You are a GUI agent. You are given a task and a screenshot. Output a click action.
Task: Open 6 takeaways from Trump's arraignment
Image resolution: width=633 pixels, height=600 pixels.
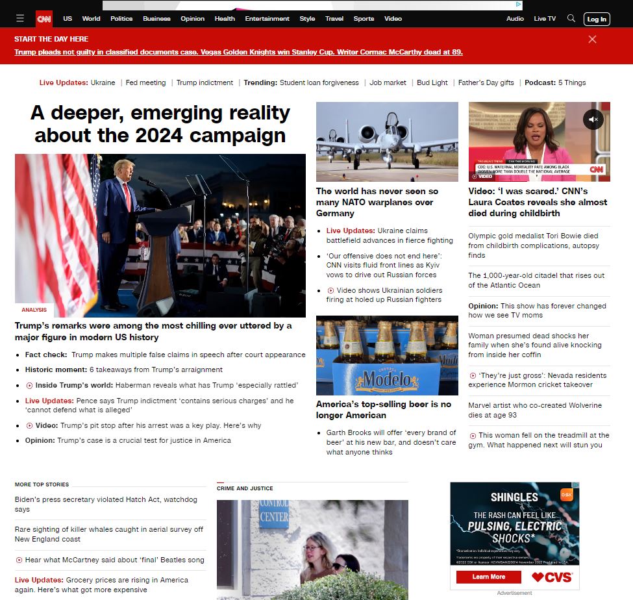tap(123, 370)
